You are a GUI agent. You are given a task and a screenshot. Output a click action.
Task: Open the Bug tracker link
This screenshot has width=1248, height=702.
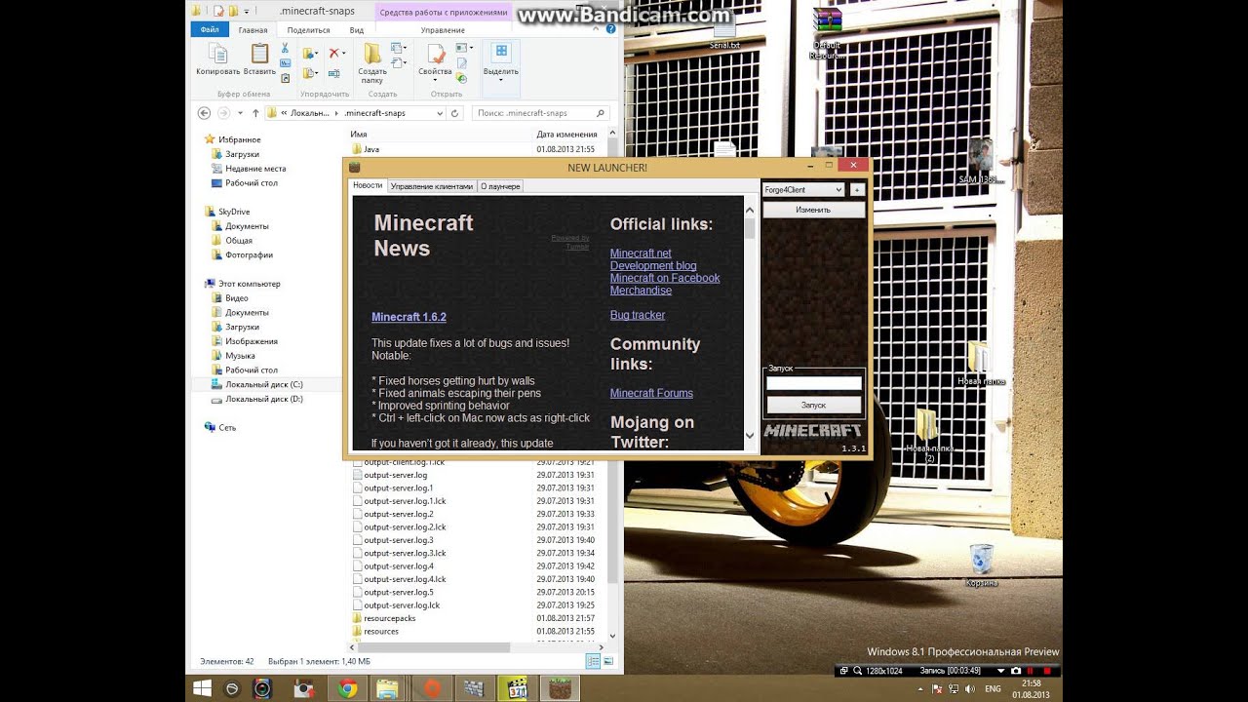(638, 315)
